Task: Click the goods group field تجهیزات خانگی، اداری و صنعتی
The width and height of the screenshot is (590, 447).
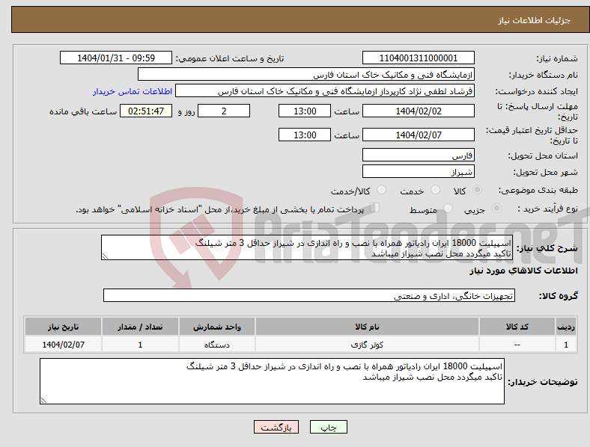Action: [309, 295]
